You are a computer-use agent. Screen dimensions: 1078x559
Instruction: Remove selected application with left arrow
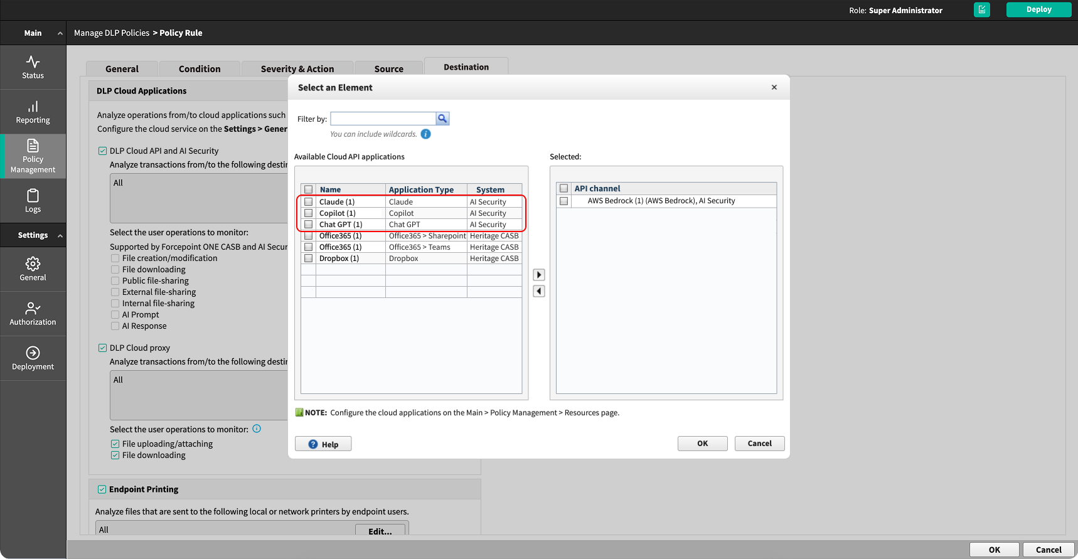point(539,291)
